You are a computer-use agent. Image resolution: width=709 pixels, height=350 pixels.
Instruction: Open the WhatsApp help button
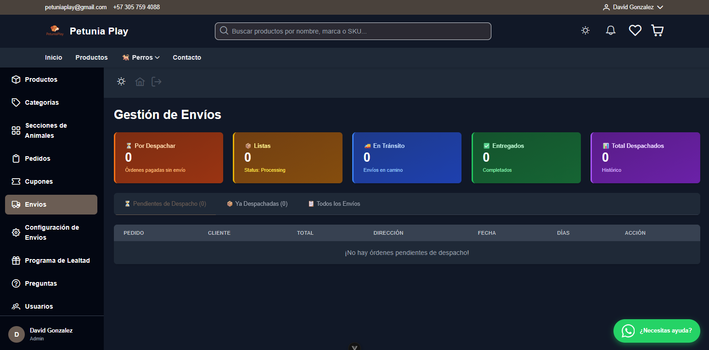click(657, 331)
